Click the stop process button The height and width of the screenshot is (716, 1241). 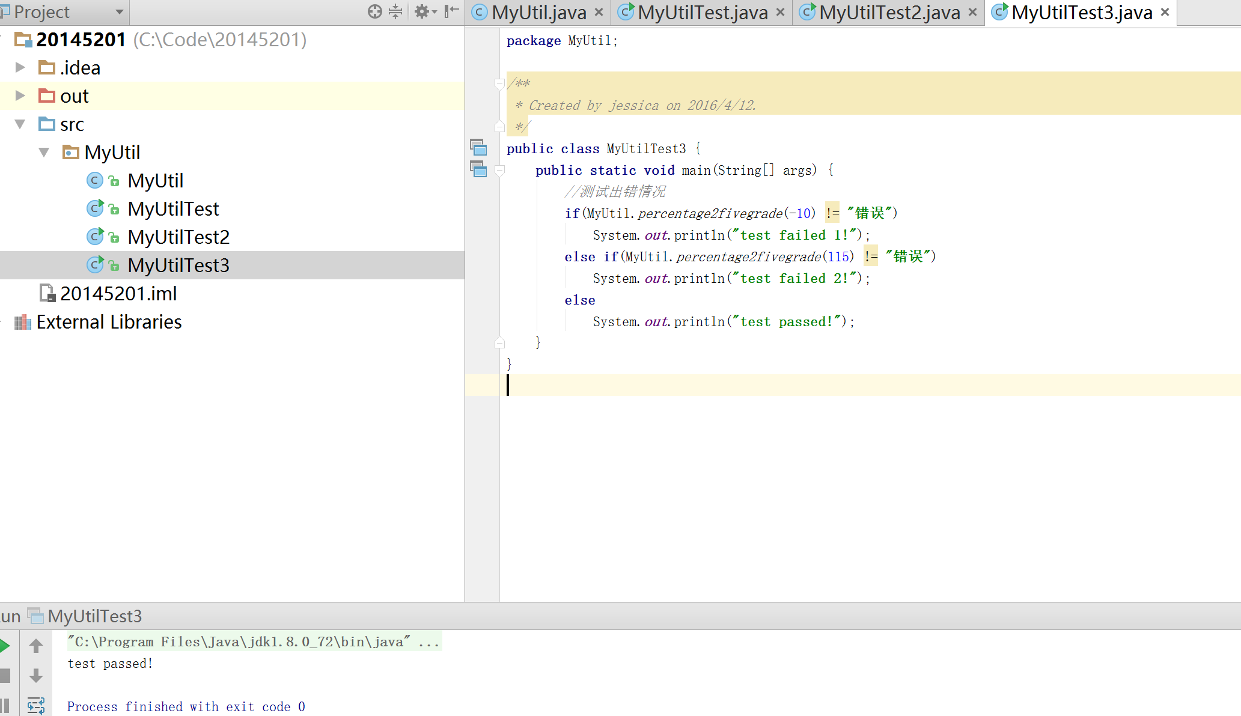(5, 676)
